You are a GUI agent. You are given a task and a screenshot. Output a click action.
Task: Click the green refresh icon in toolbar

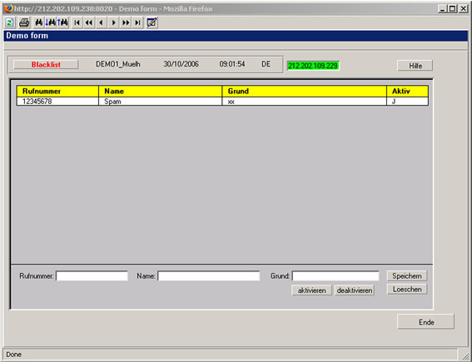[x=10, y=22]
